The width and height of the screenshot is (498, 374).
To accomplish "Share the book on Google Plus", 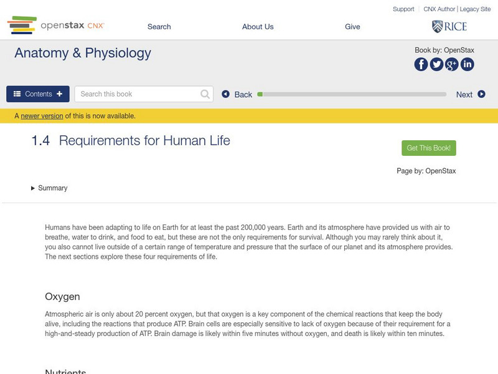I will pos(452,65).
